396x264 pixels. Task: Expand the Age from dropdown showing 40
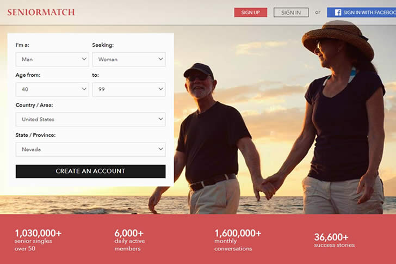point(52,89)
